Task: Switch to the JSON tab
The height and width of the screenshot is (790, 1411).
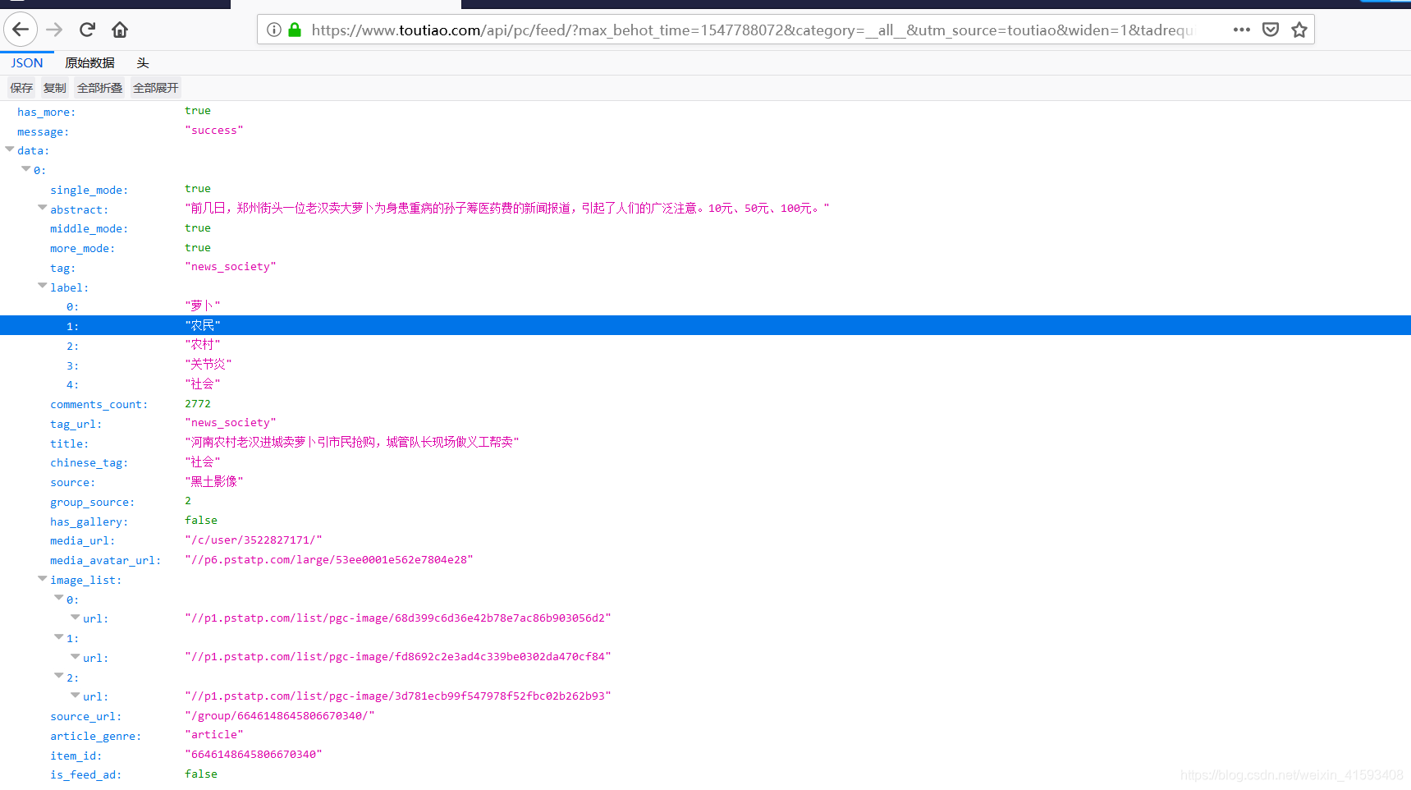Action: point(27,62)
